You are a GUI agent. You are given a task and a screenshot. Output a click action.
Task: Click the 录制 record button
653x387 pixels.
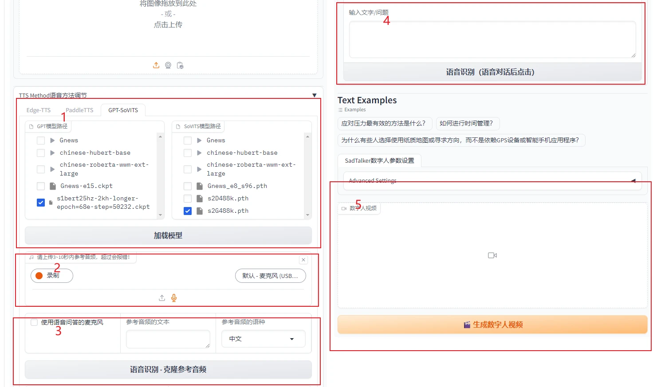pyautogui.click(x=52, y=276)
